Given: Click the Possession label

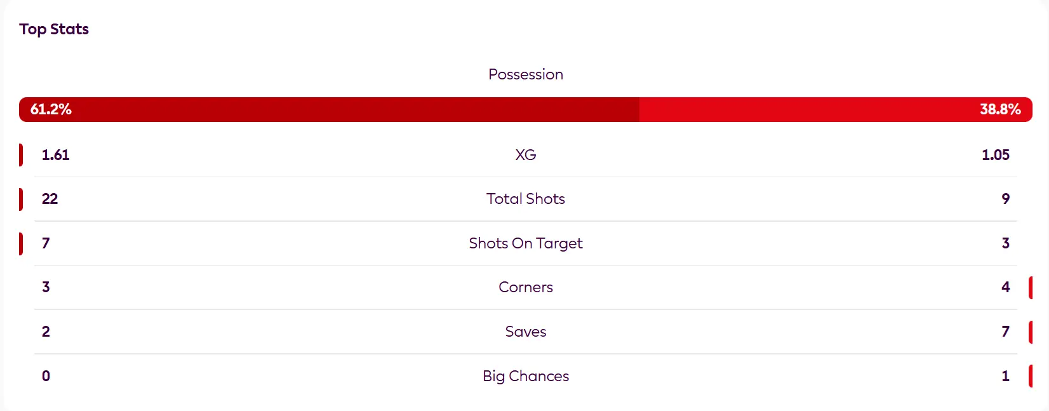Looking at the screenshot, I should point(526,74).
